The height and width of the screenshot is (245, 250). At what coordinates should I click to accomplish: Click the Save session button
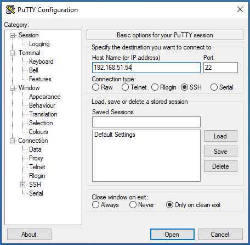click(220, 152)
